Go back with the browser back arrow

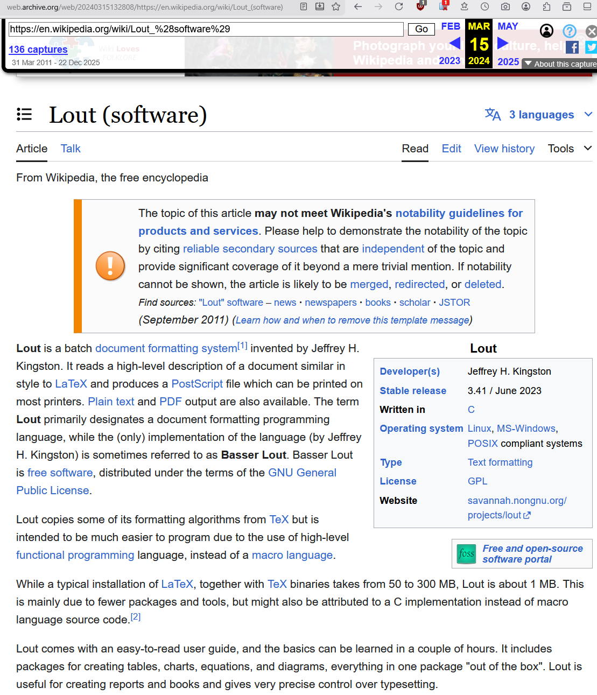358,6
